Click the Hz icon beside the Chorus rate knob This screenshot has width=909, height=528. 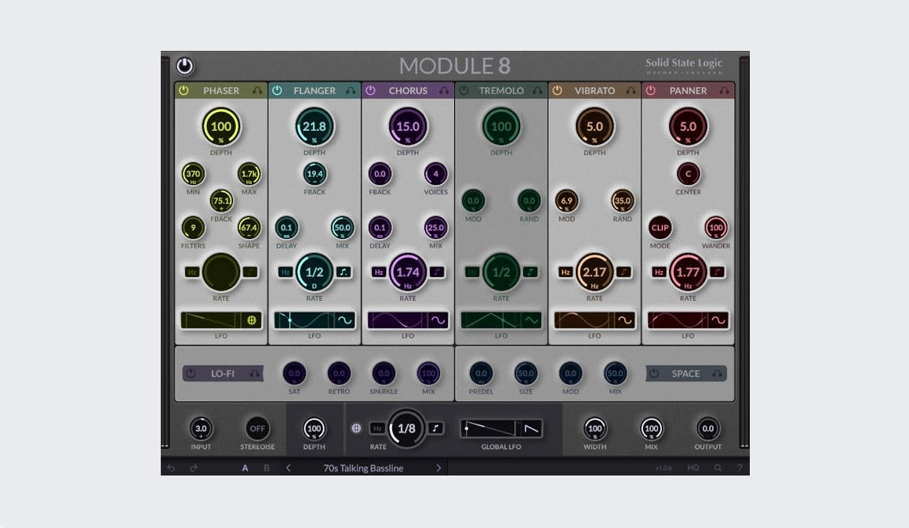(x=380, y=273)
